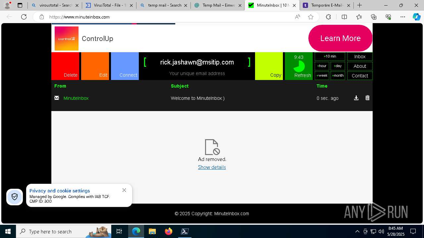Select the email address rick.jashawn@msitip.com
This screenshot has width=424, height=238.
coord(197,62)
